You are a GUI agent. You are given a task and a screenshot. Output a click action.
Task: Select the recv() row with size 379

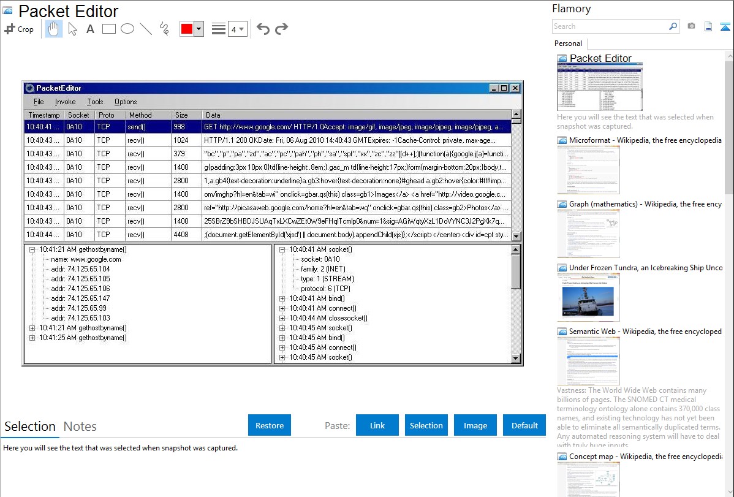tap(268, 154)
